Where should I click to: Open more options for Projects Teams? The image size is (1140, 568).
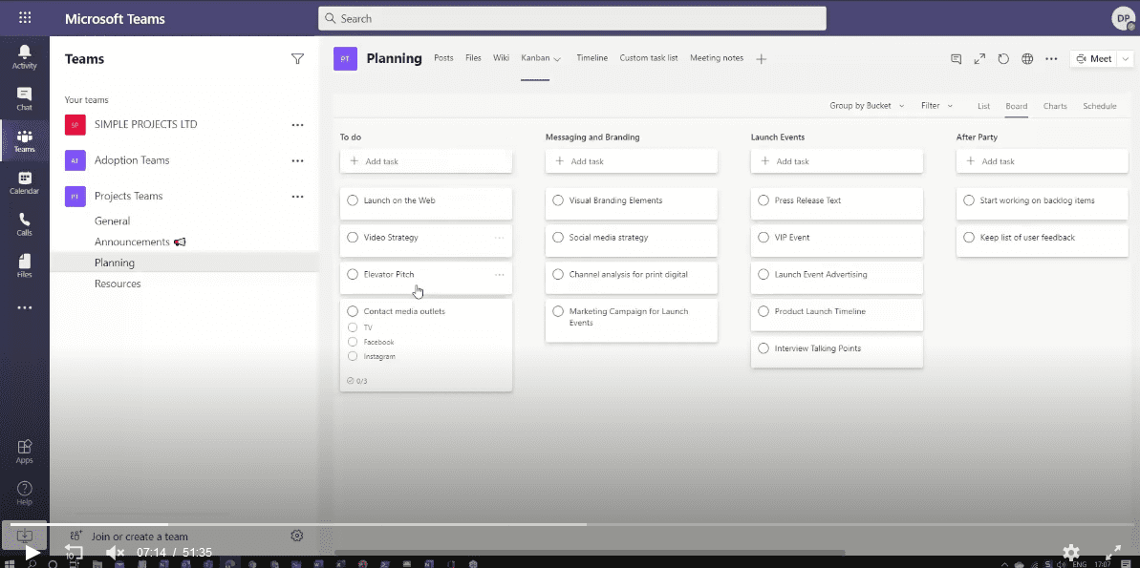pyautogui.click(x=297, y=196)
